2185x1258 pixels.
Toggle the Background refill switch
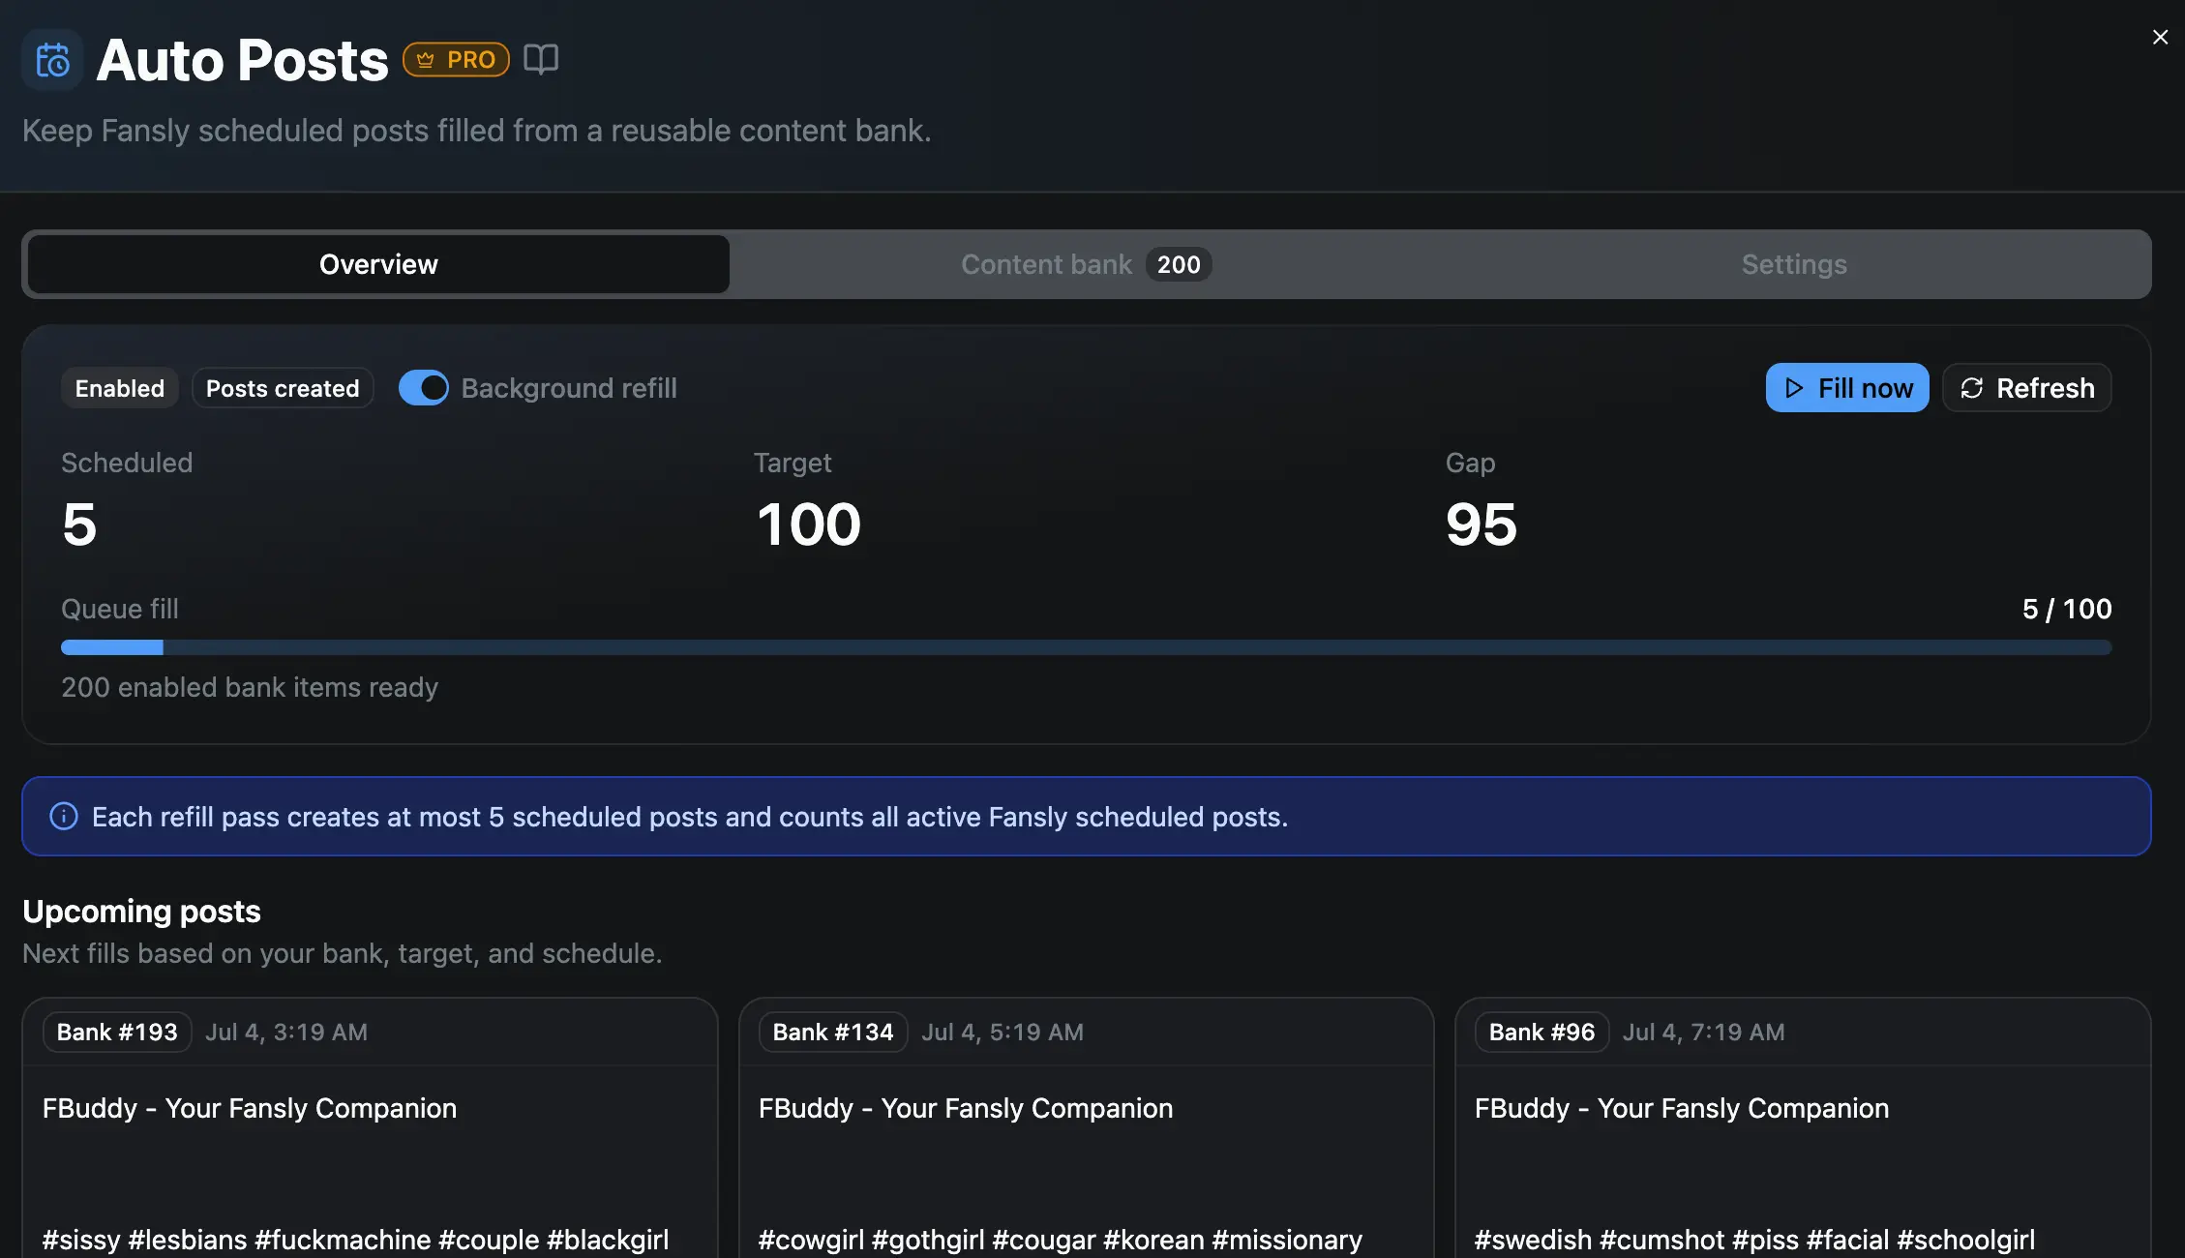tap(423, 388)
